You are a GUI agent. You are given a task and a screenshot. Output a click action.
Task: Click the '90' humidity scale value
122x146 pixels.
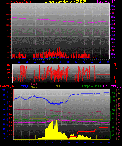4,95
